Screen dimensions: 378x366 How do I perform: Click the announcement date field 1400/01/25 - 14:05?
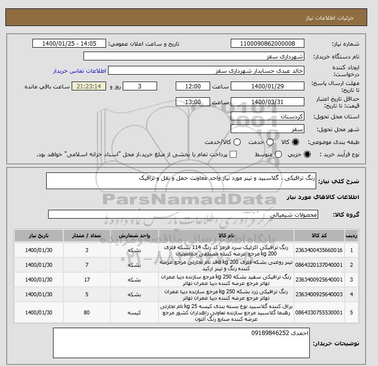pos(69,43)
